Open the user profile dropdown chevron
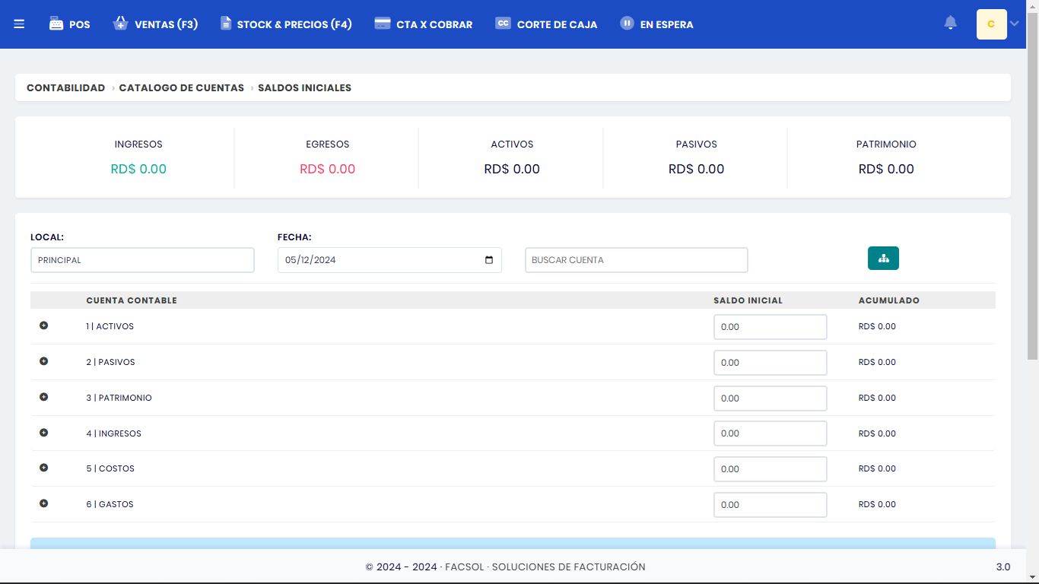1039x584 pixels. click(x=1014, y=24)
